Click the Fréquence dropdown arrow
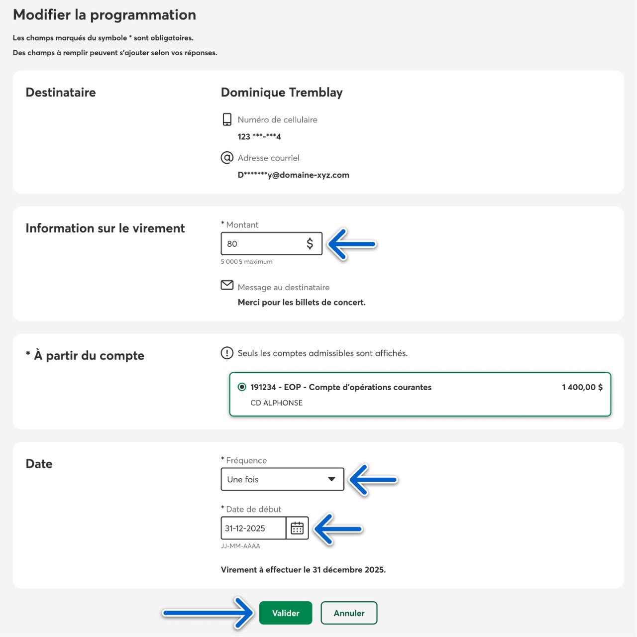Image resolution: width=637 pixels, height=637 pixels. click(331, 479)
